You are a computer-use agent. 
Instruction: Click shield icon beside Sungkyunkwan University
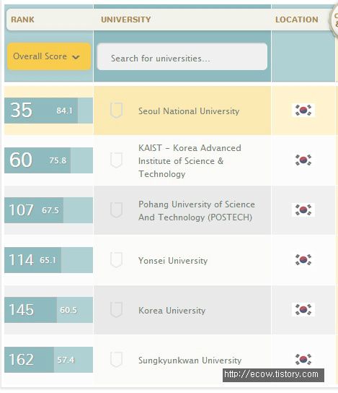117,360
